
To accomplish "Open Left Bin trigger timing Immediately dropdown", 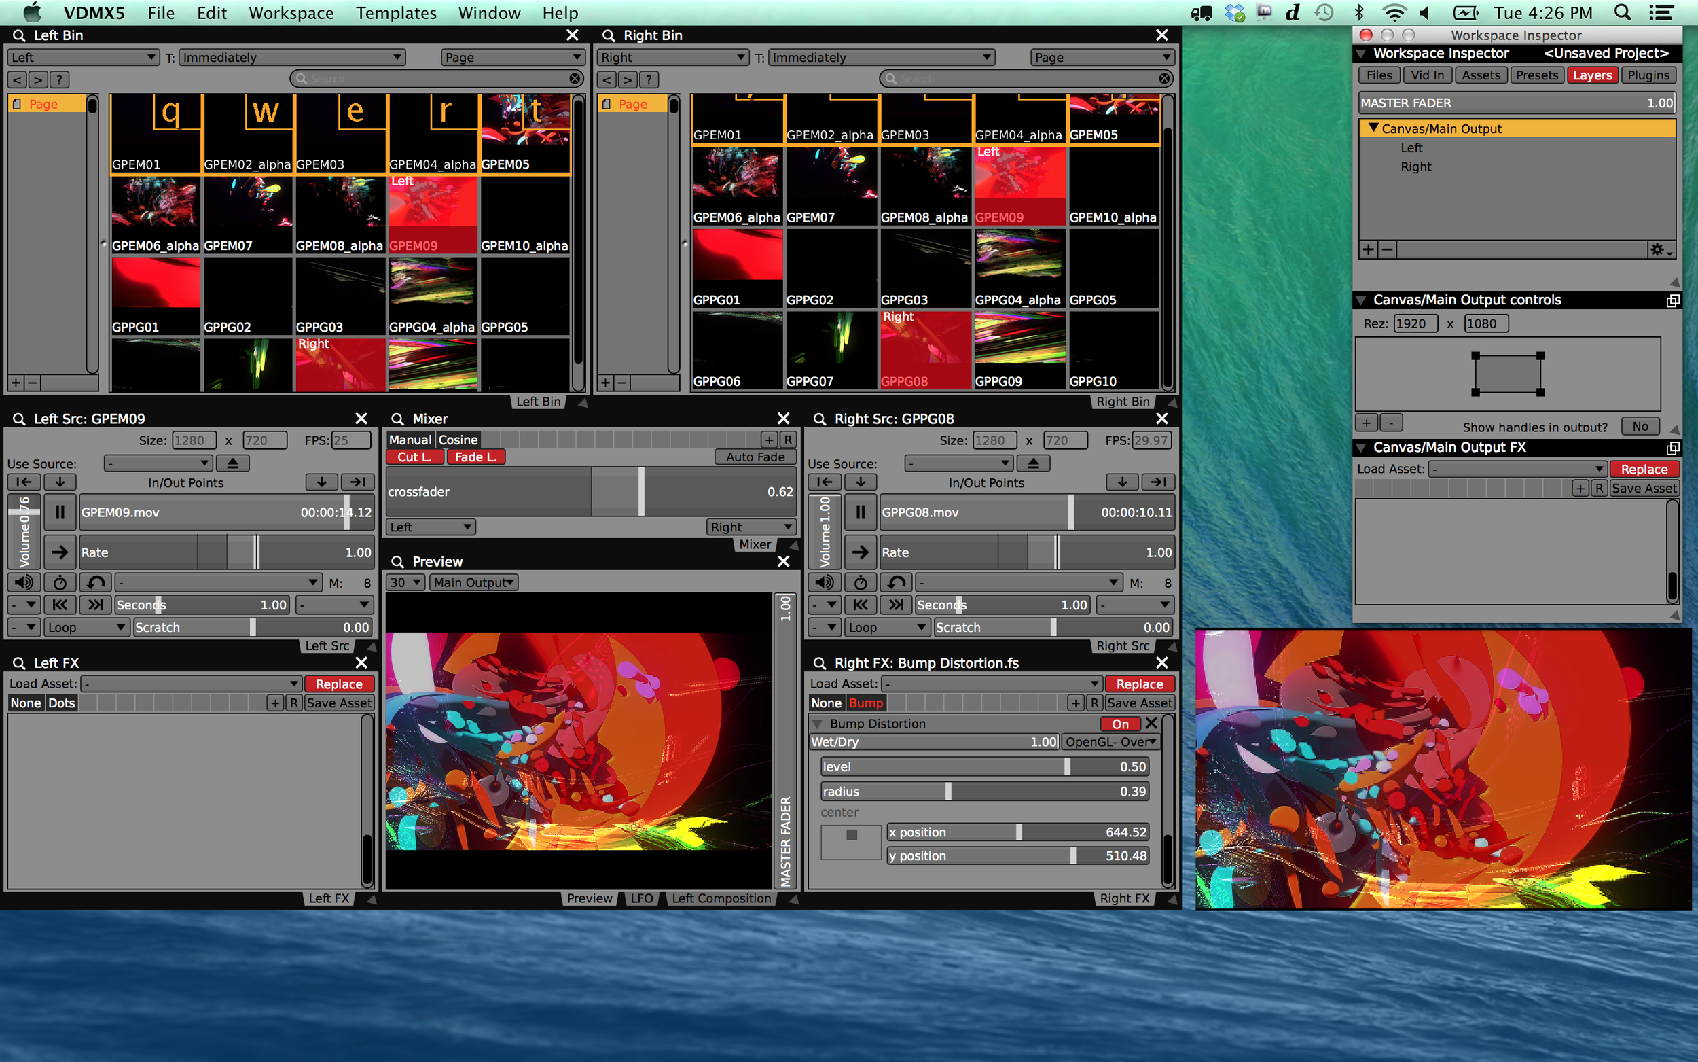I will click(x=292, y=57).
